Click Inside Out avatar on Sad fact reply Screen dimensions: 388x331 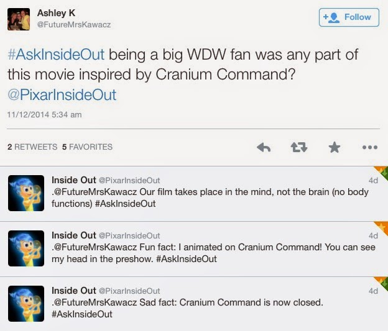pyautogui.click(x=26, y=303)
